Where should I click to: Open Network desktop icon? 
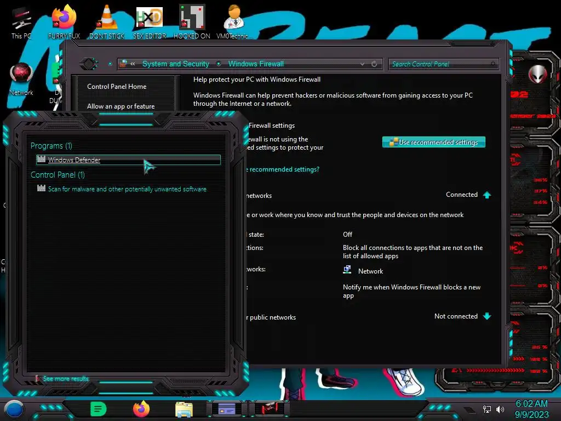[21, 79]
